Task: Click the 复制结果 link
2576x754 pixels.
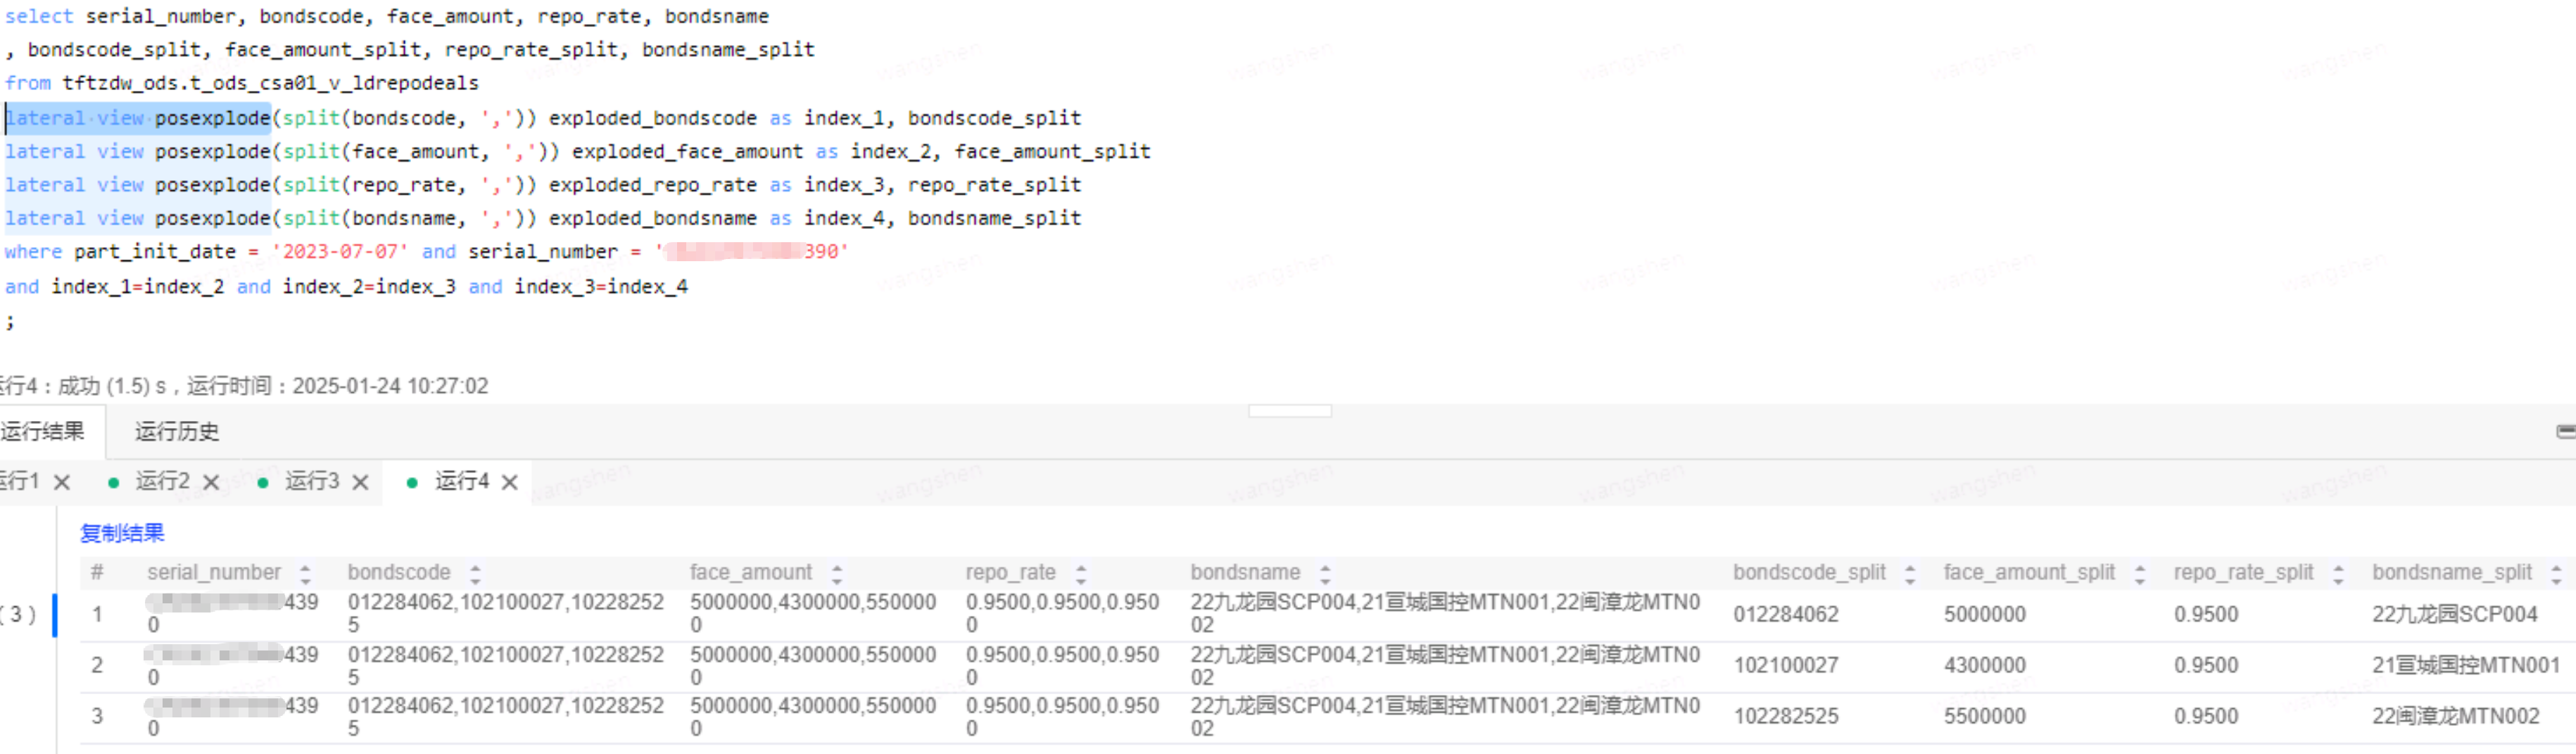Action: pyautogui.click(x=122, y=533)
